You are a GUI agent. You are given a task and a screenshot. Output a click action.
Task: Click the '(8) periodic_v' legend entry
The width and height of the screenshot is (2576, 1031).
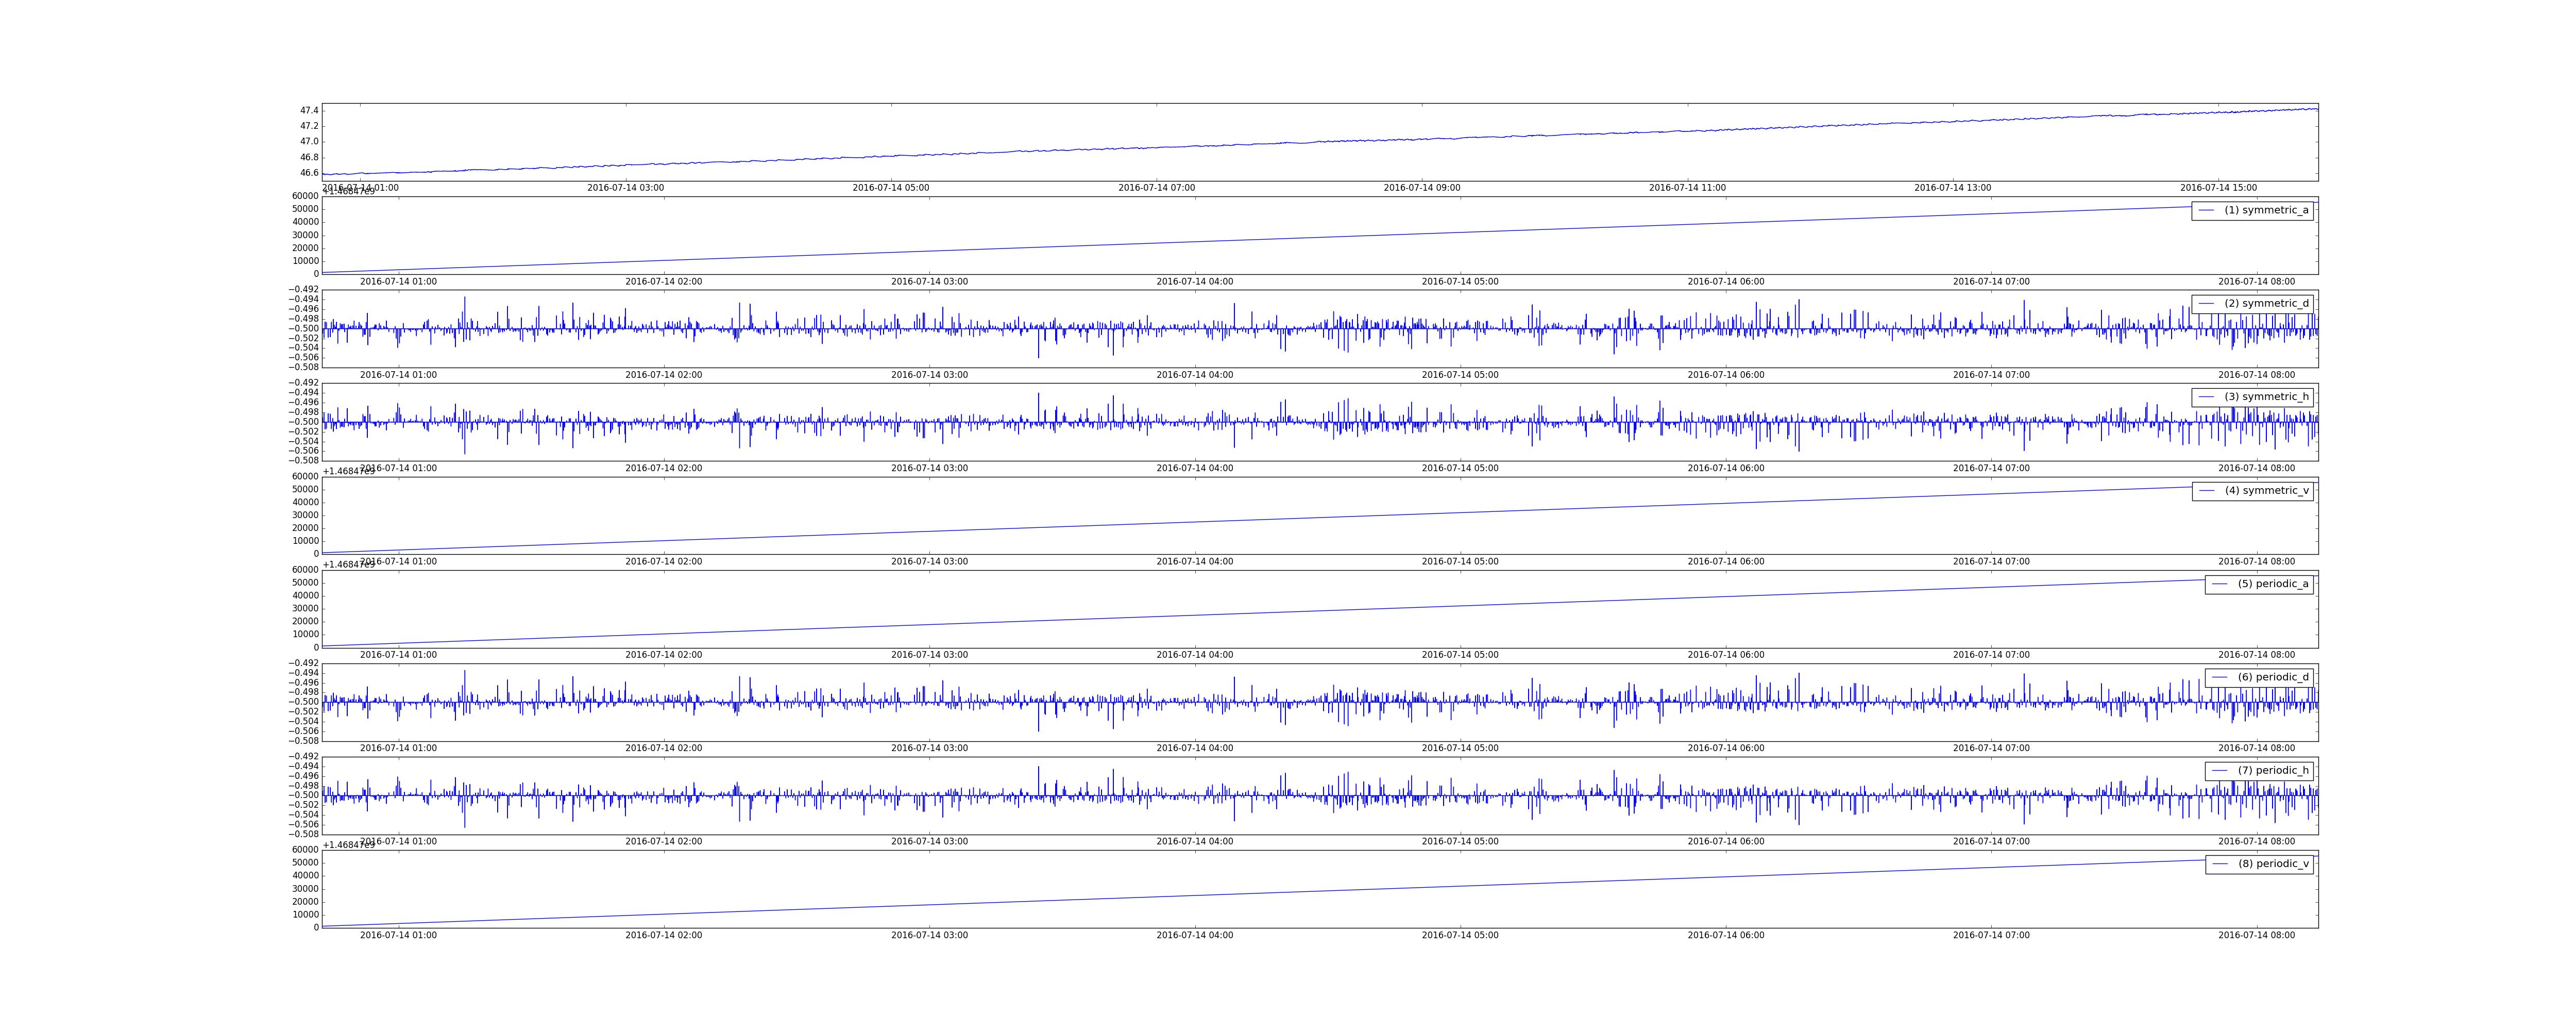(2273, 864)
